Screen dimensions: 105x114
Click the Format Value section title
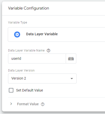click(x=28, y=104)
